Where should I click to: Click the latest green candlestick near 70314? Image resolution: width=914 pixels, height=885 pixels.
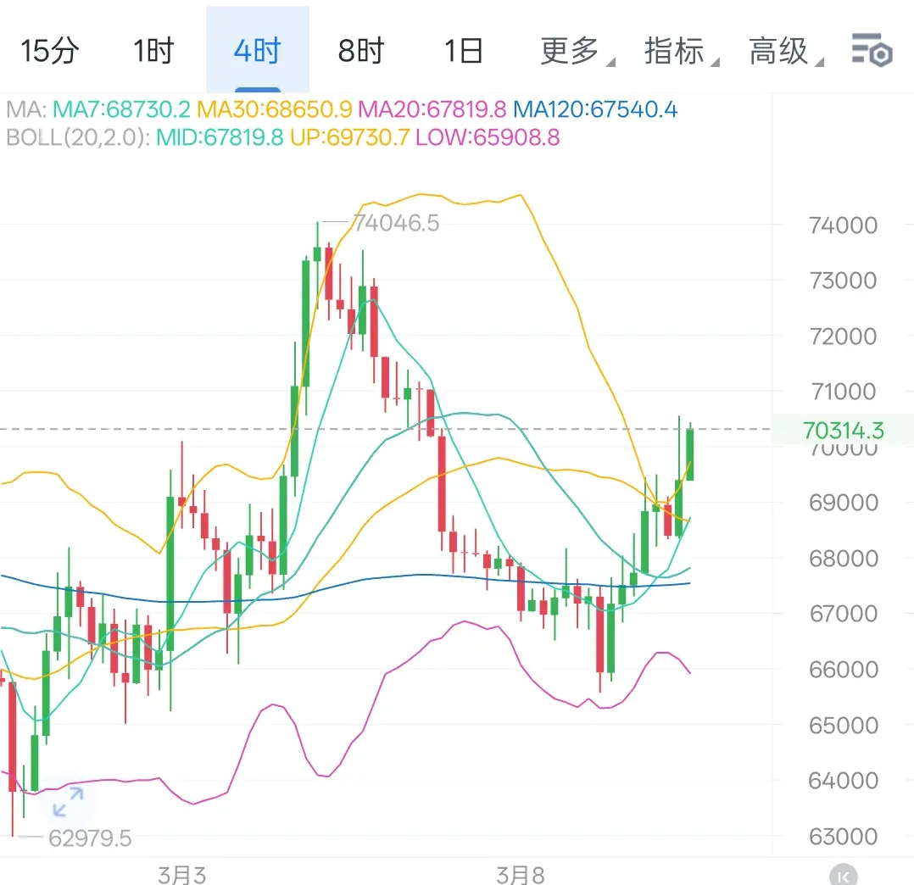point(690,454)
